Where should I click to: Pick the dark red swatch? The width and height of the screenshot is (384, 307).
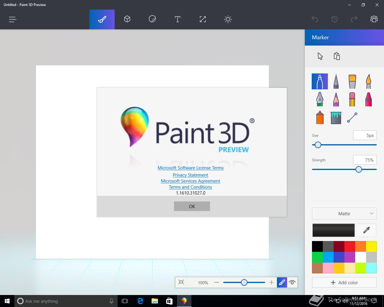(x=339, y=246)
